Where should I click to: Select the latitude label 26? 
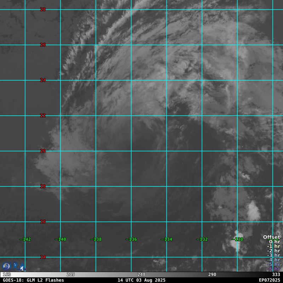point(43,45)
